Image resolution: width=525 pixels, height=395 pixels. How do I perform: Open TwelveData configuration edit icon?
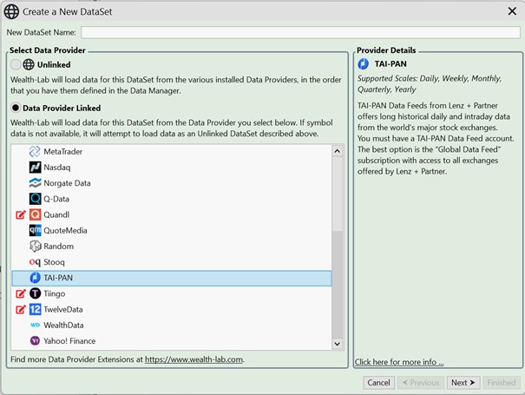(x=21, y=309)
